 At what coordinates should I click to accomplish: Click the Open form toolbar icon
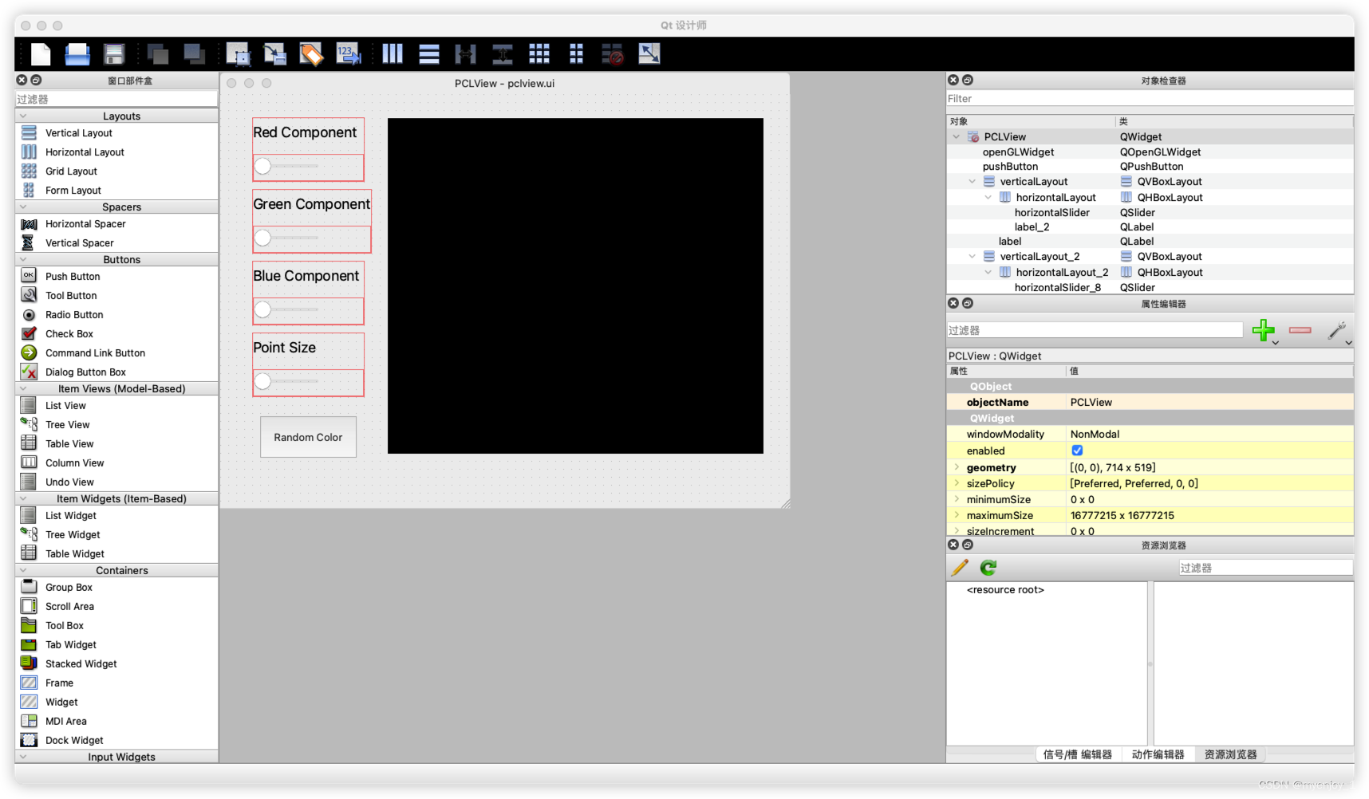click(x=77, y=54)
